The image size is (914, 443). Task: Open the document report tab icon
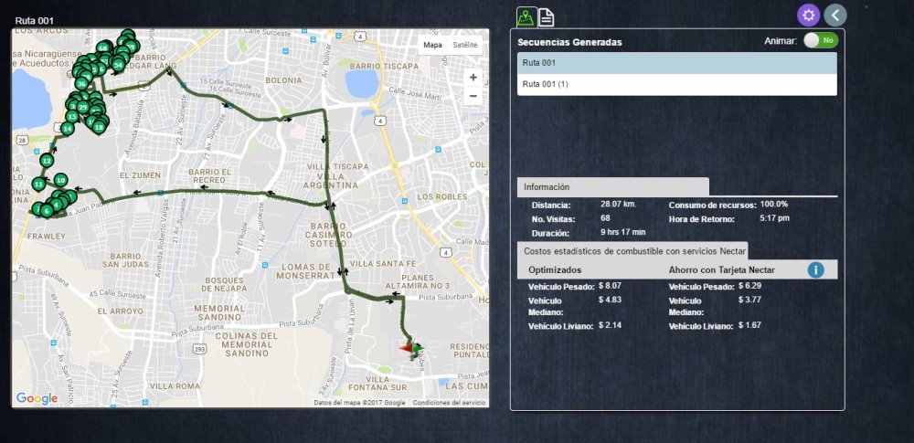click(x=546, y=17)
